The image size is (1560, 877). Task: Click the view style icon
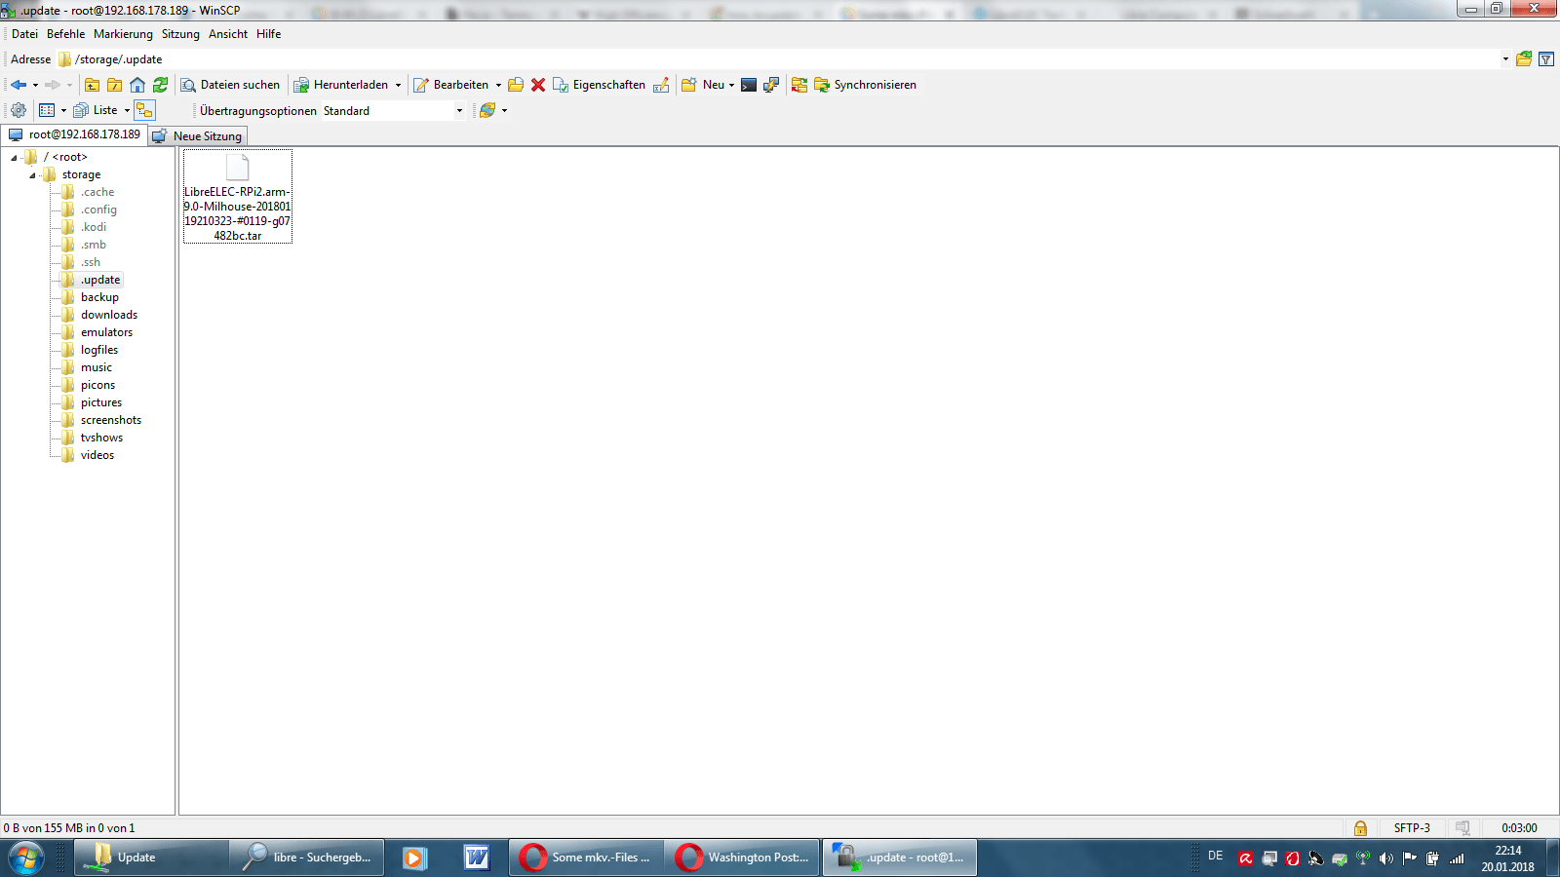[x=47, y=110]
